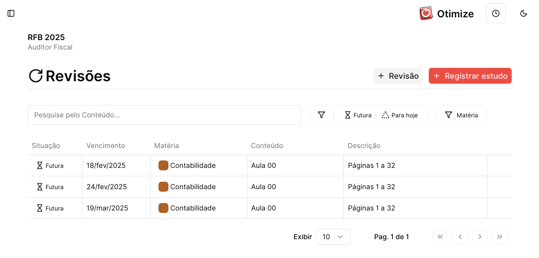This screenshot has height=258, width=539.
Task: Toggle the Para hoje filter
Action: click(400, 115)
